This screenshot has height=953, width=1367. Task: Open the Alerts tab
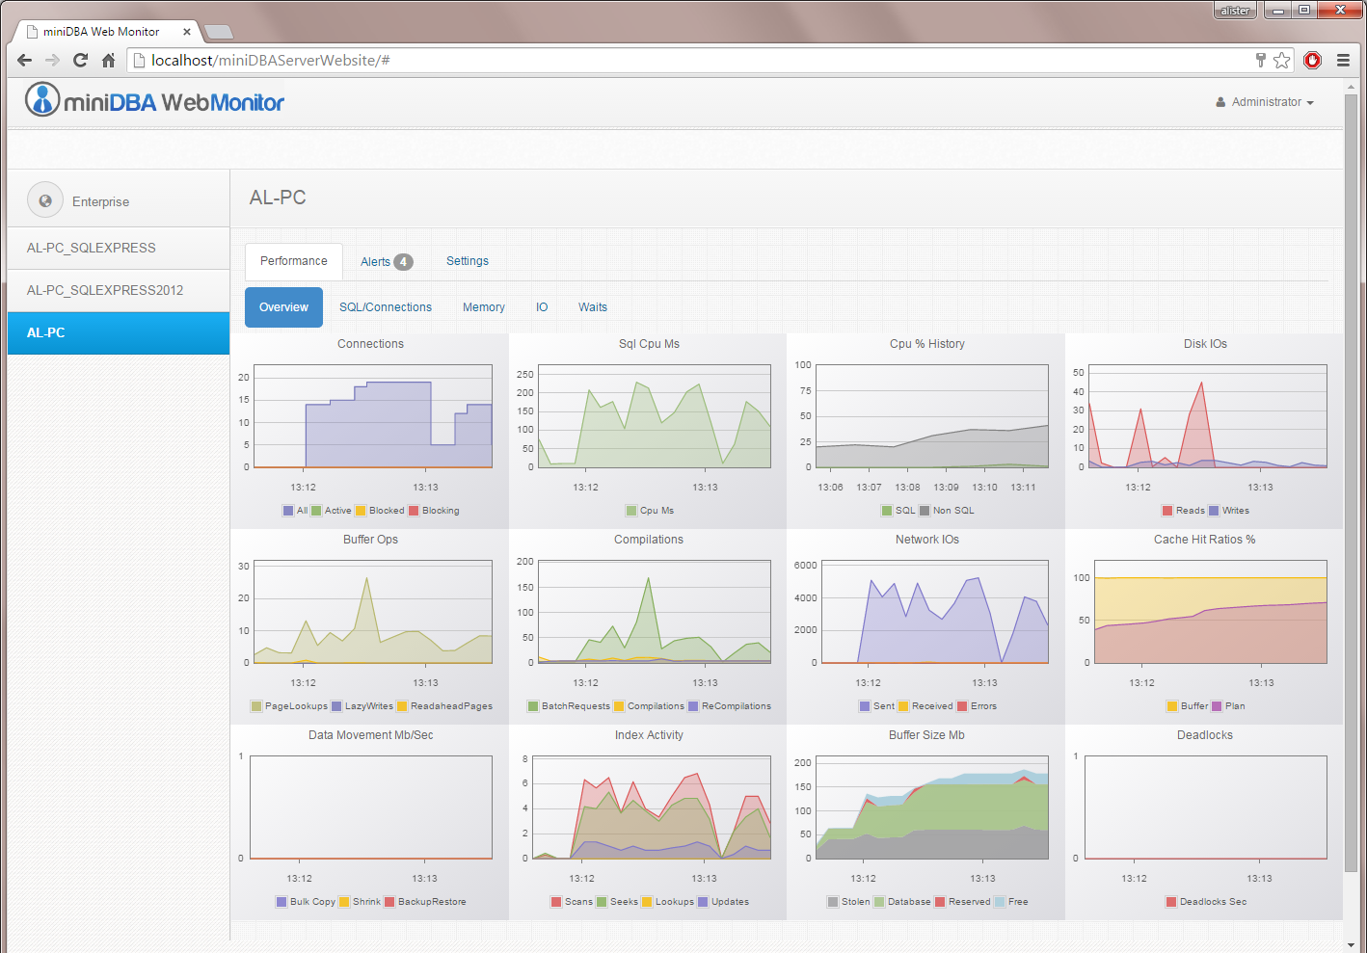387,261
